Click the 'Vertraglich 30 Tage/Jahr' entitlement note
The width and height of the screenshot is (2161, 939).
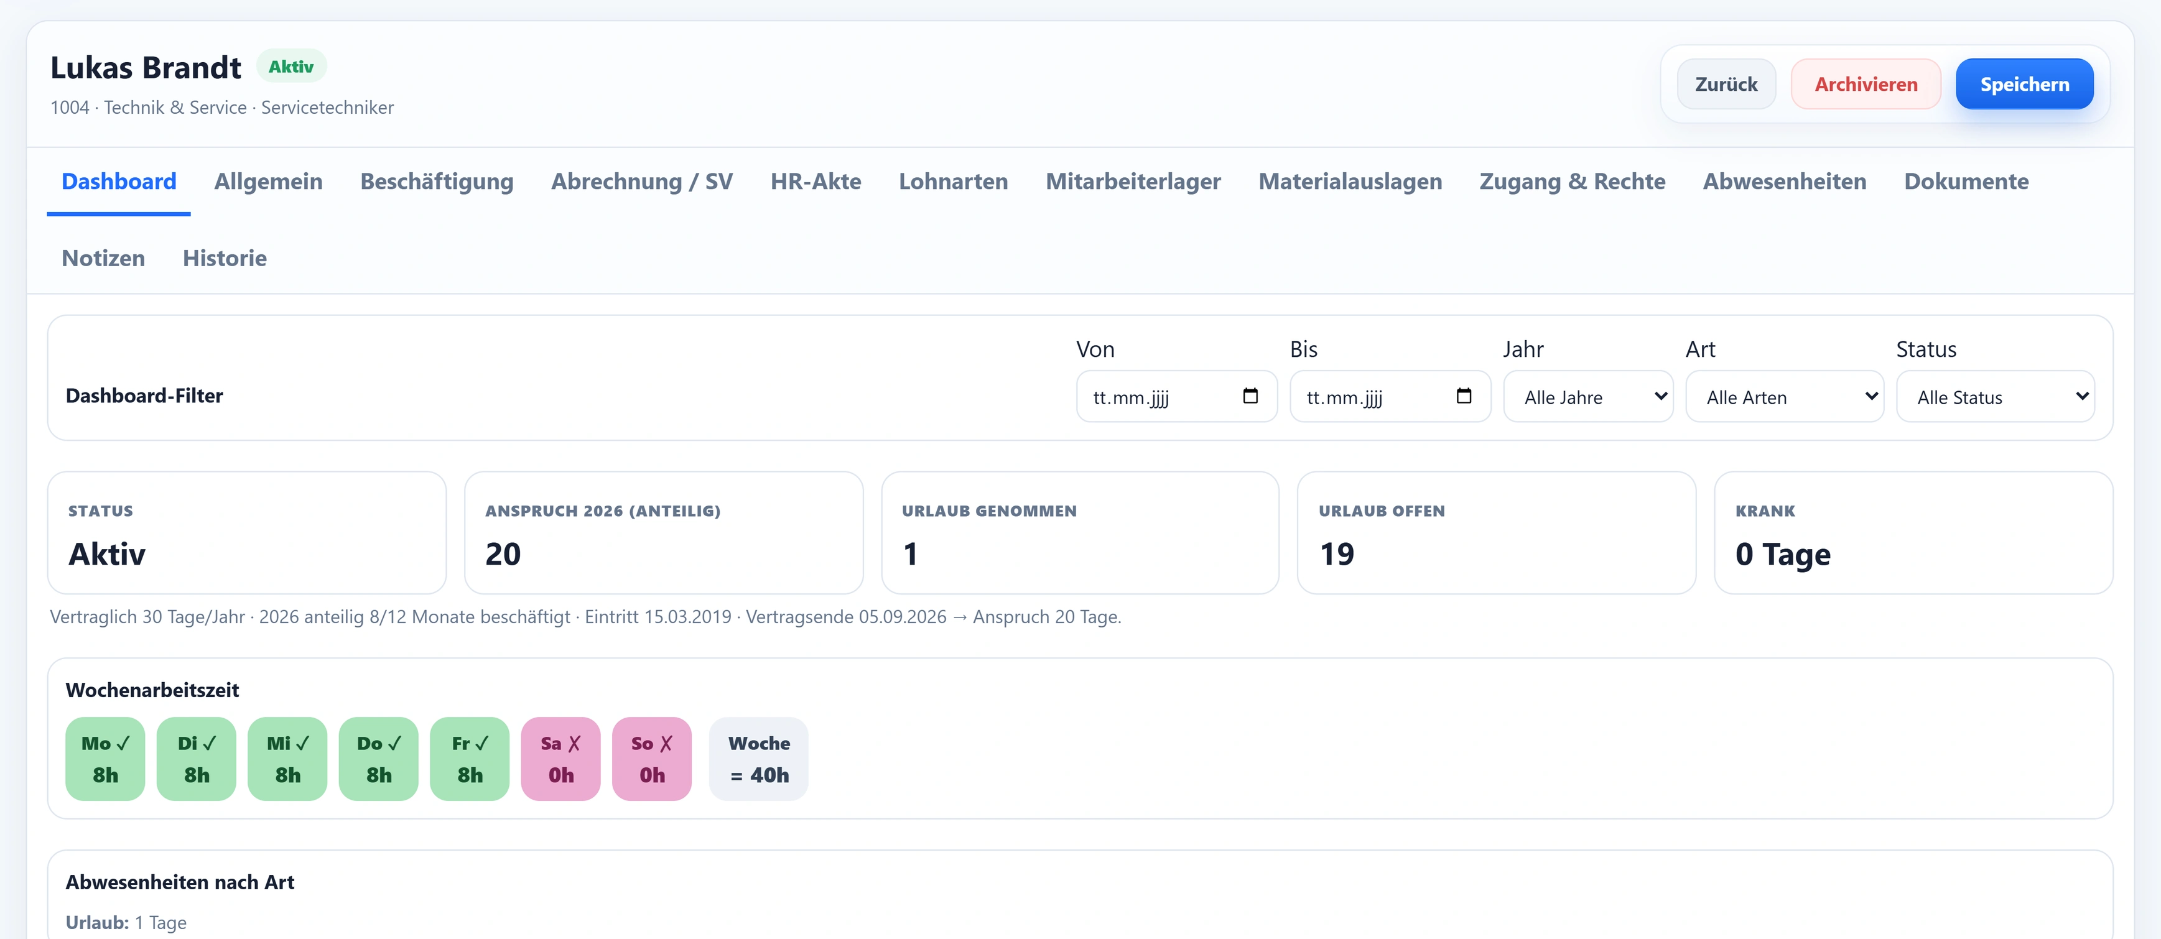tap(585, 617)
